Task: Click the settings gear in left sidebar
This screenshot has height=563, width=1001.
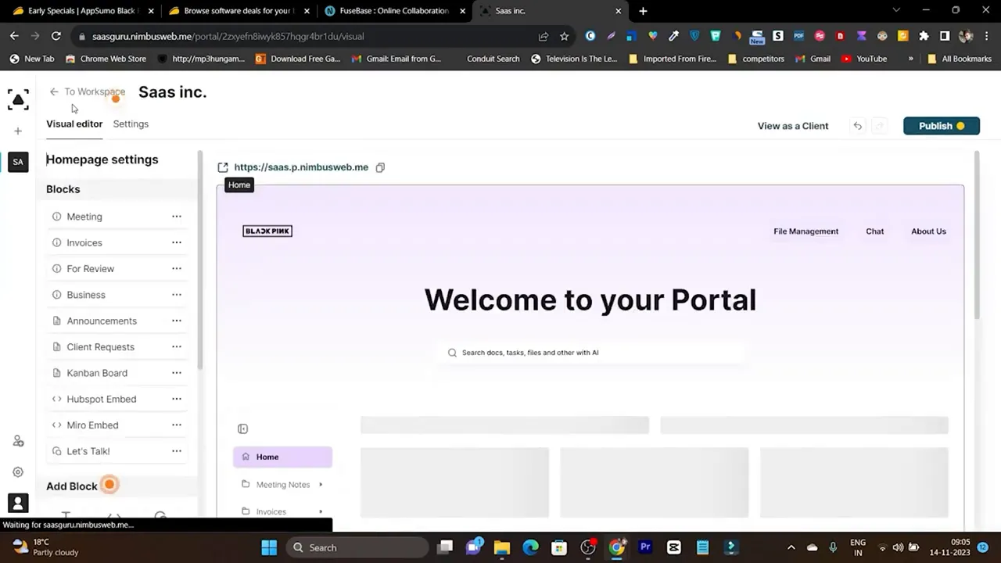Action: (x=18, y=472)
